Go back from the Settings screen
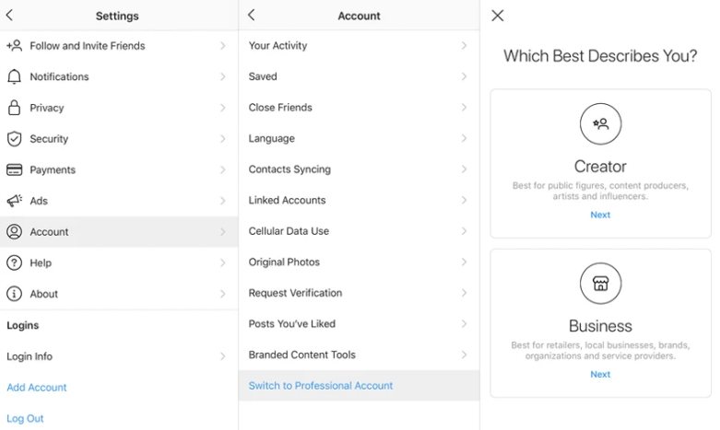Screen dimensions: 720x430 [x=10, y=16]
